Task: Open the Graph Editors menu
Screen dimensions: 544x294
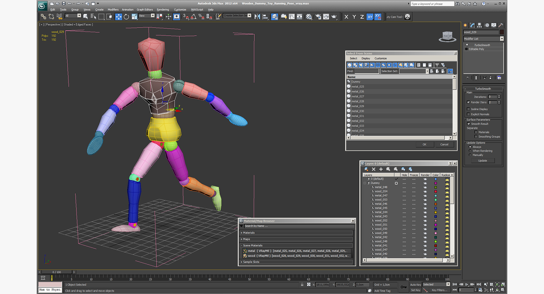Action: (x=144, y=10)
